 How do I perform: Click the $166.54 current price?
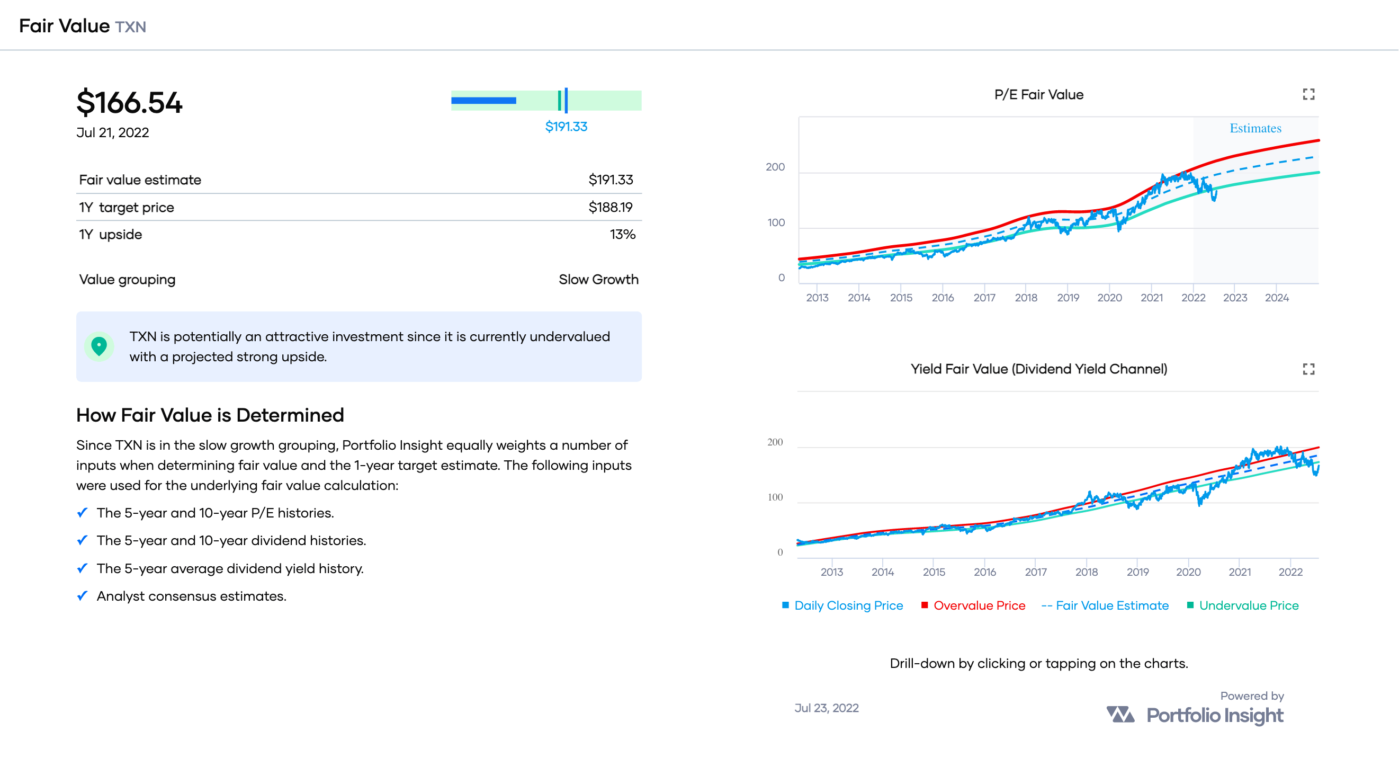(x=129, y=103)
